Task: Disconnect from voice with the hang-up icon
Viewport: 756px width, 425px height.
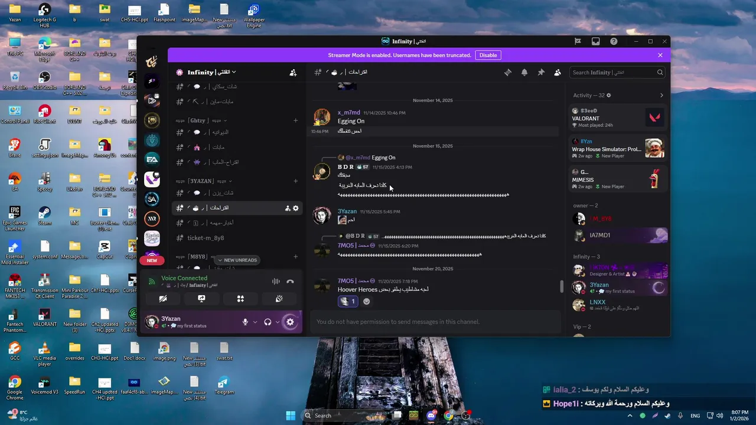Action: [290, 282]
